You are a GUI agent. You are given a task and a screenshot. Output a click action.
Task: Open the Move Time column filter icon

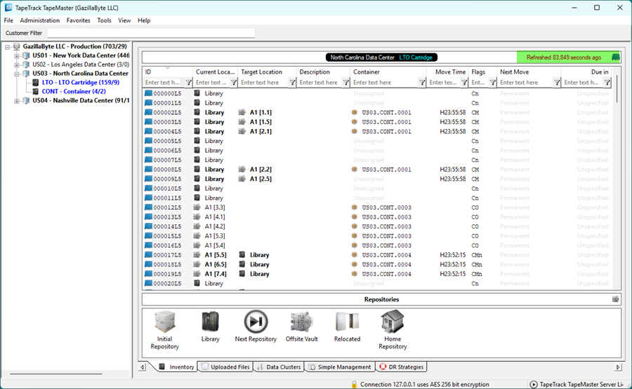(x=464, y=83)
